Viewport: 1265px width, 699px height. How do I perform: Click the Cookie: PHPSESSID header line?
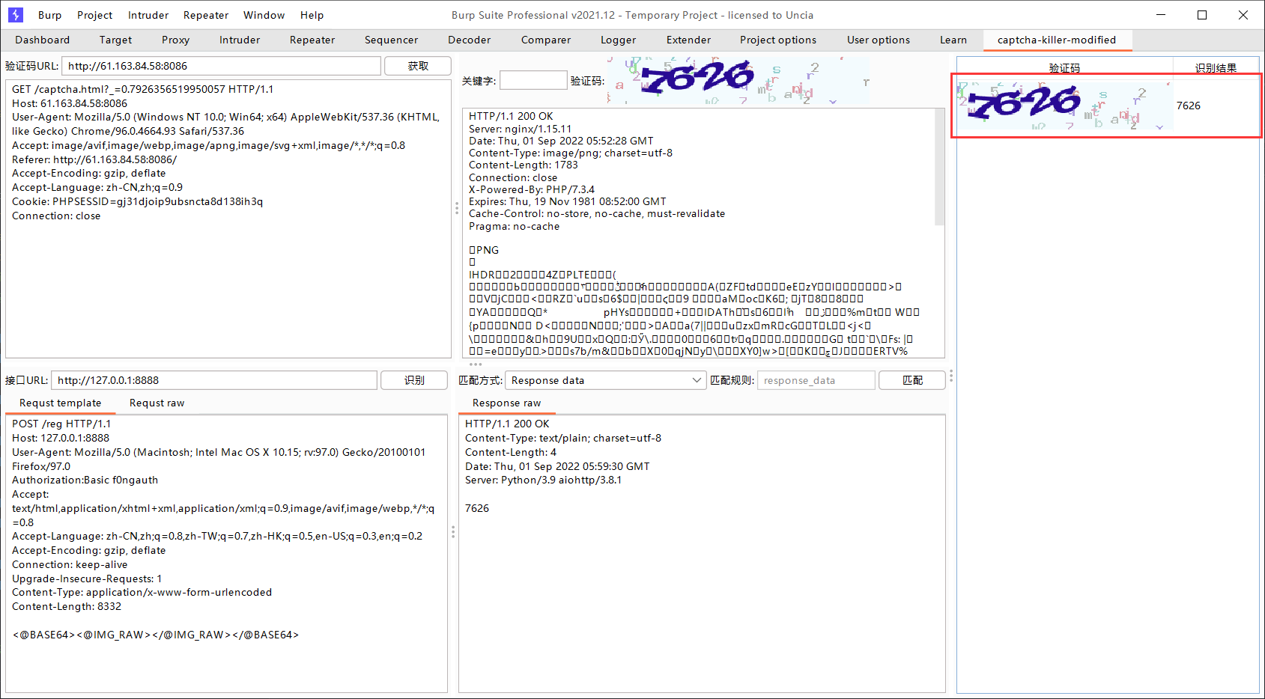[137, 201]
